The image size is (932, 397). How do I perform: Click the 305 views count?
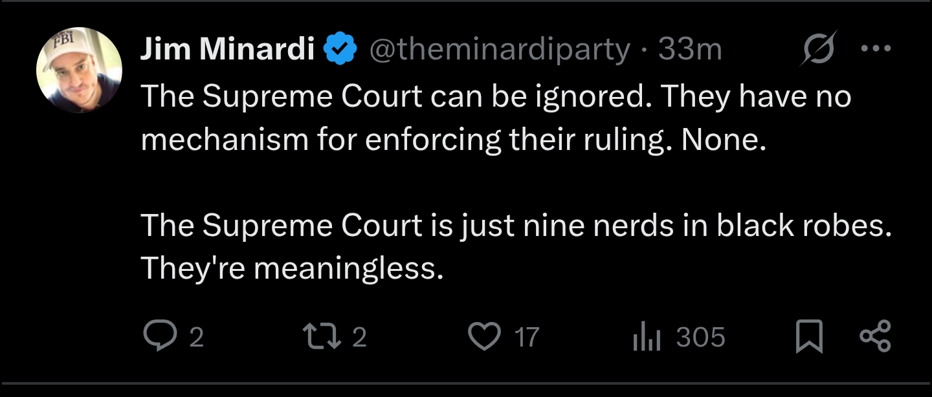(x=700, y=338)
